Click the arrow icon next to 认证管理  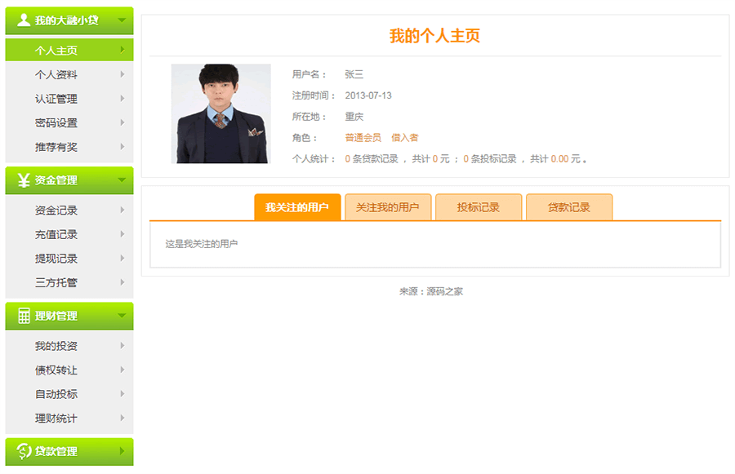(124, 99)
